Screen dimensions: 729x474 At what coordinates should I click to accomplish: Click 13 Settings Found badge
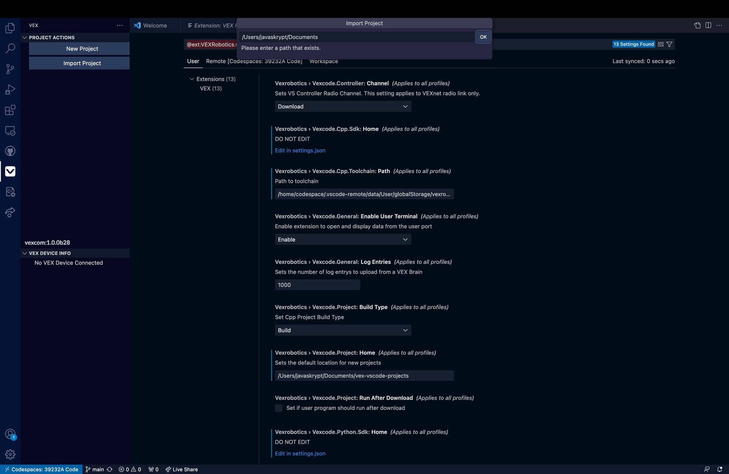634,44
